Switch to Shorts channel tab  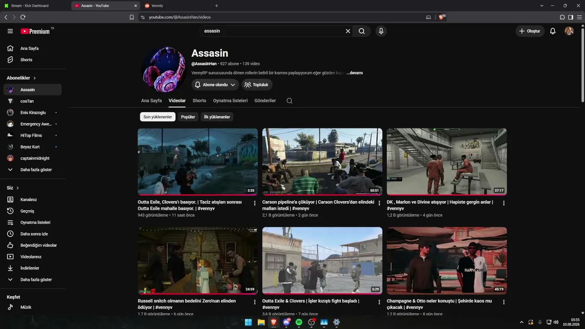click(199, 101)
